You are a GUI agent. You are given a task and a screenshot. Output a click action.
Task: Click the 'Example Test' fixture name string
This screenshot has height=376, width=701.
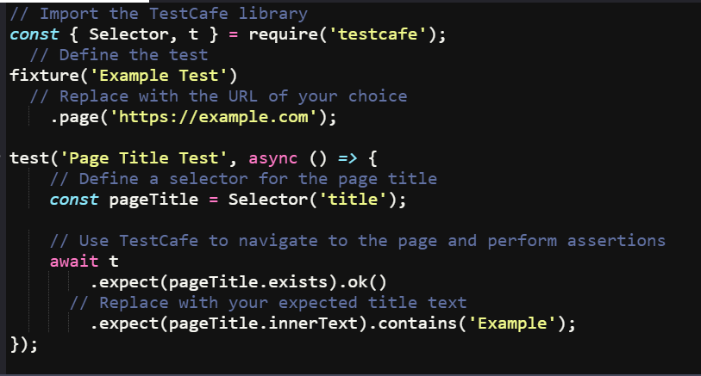pos(159,76)
